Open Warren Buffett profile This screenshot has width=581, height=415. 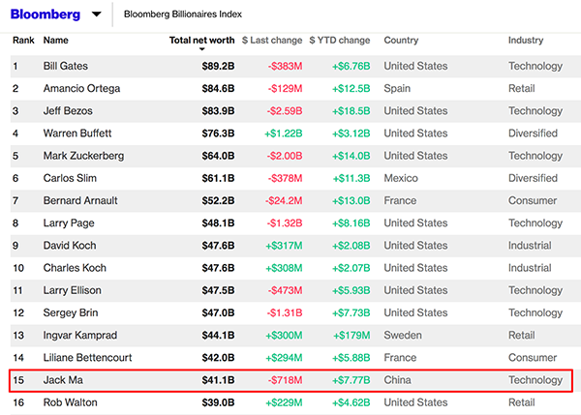point(77,133)
